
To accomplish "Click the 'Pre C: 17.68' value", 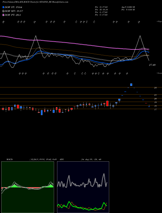I will pyautogui.click(x=101, y=15).
